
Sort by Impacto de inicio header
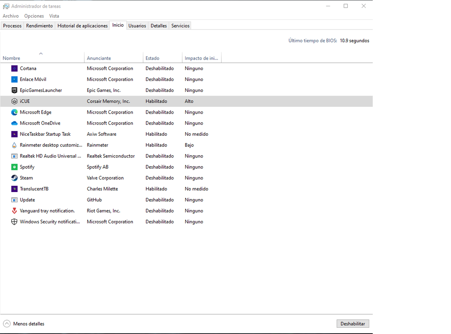(x=201, y=58)
